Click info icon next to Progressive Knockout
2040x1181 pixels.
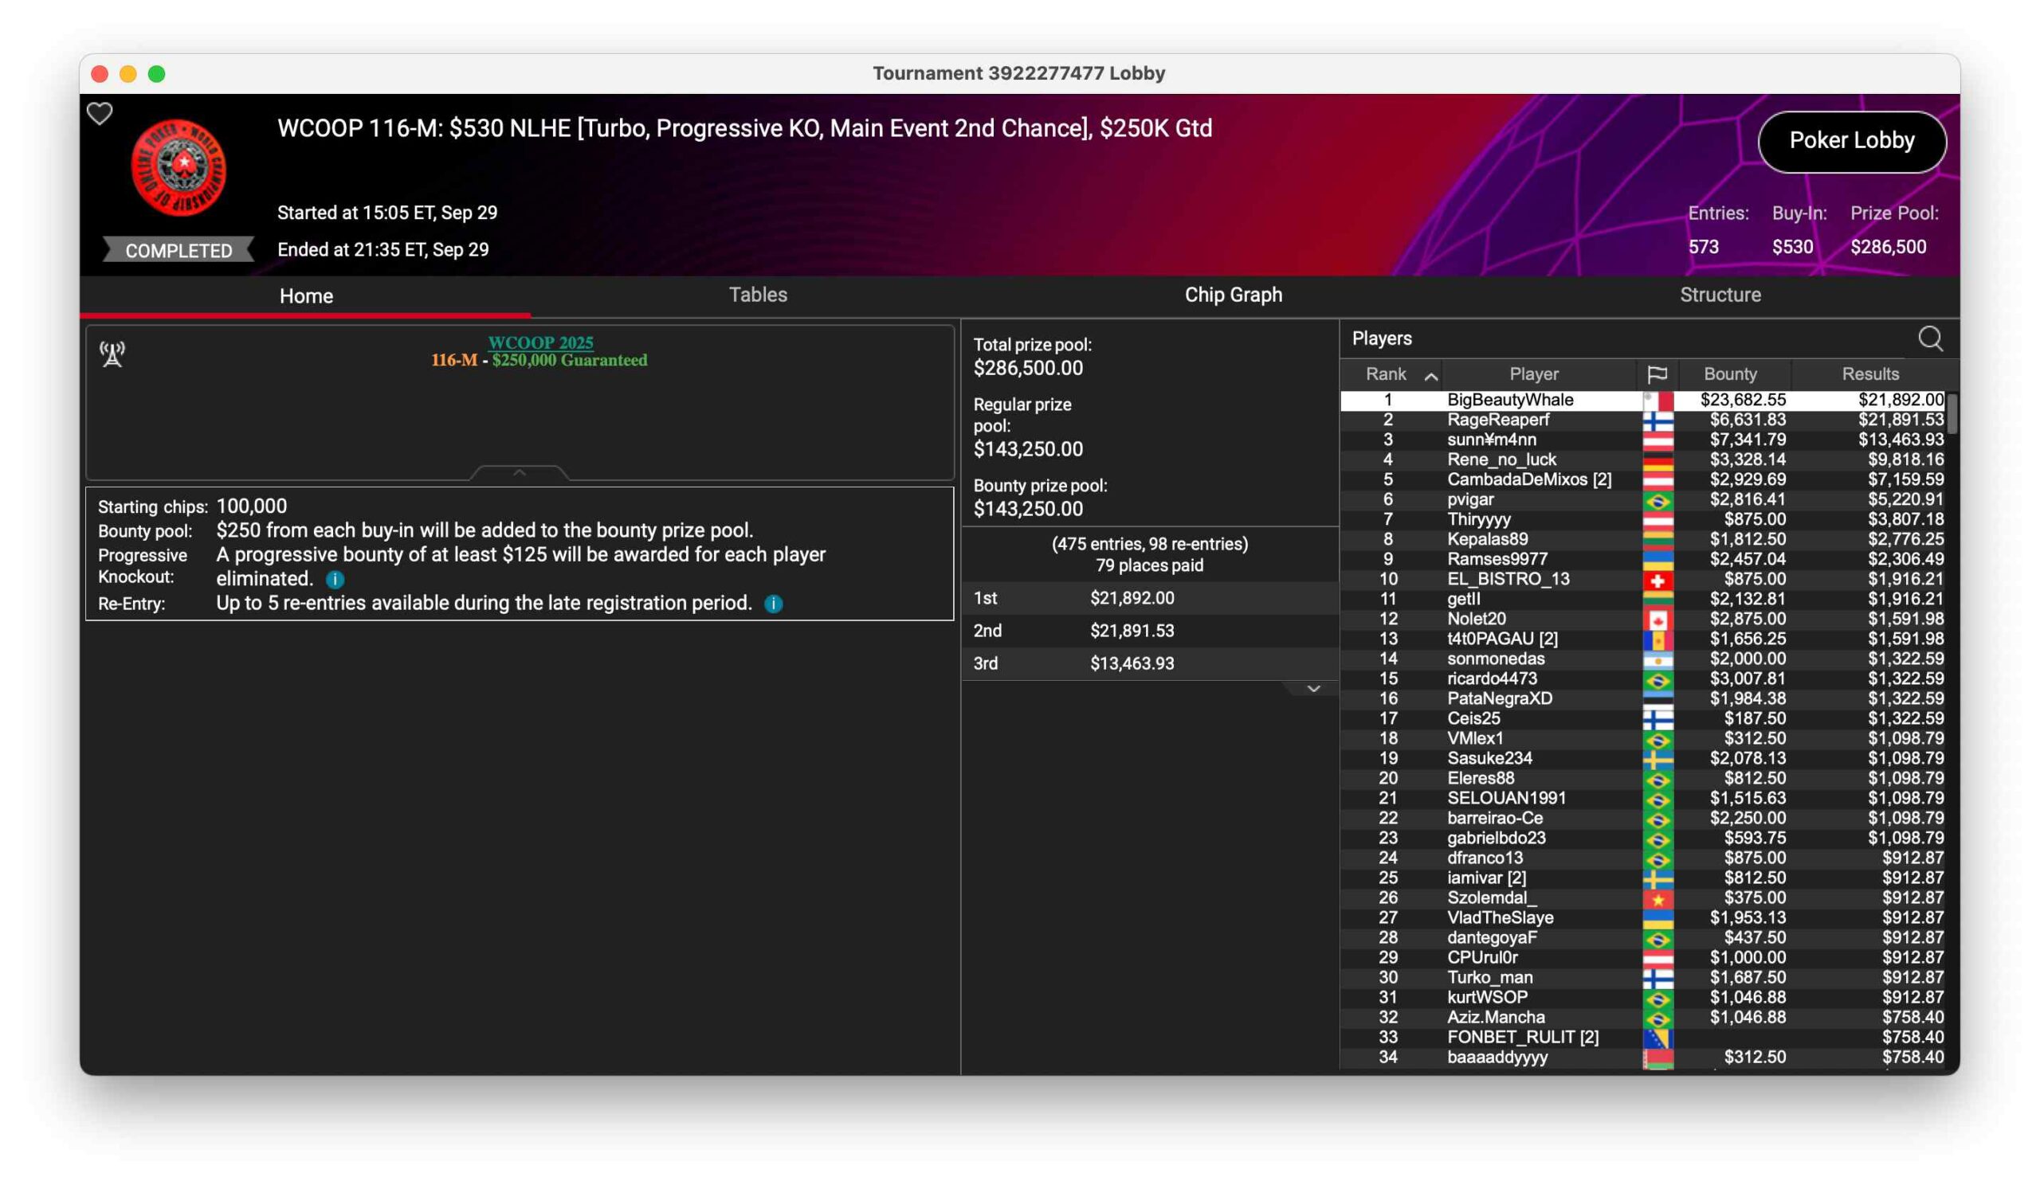tap(335, 579)
